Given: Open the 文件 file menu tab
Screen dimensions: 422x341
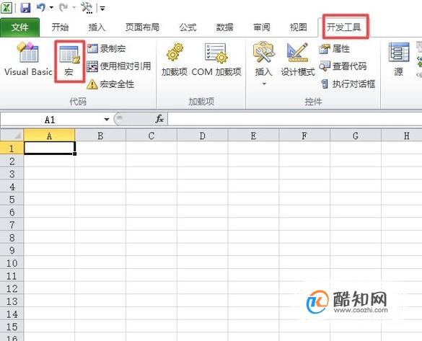Looking at the screenshot, I should pyautogui.click(x=20, y=27).
